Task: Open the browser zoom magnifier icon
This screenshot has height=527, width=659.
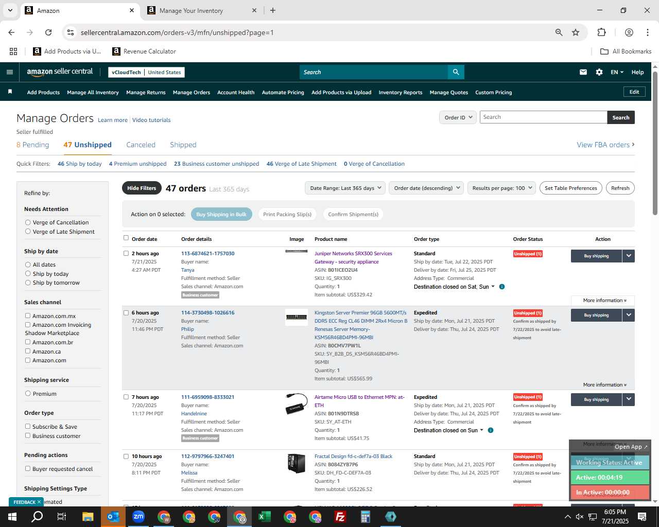Action: click(x=559, y=32)
